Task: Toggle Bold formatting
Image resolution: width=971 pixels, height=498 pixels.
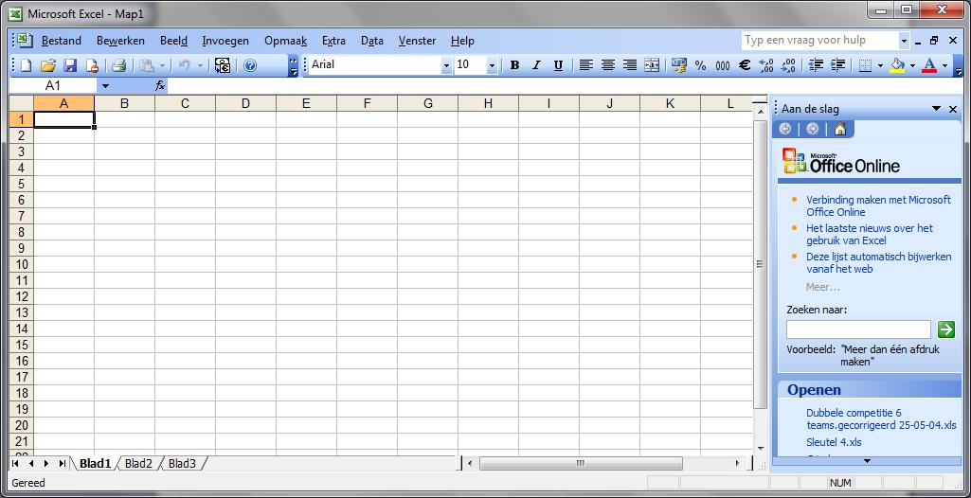Action: 514,65
